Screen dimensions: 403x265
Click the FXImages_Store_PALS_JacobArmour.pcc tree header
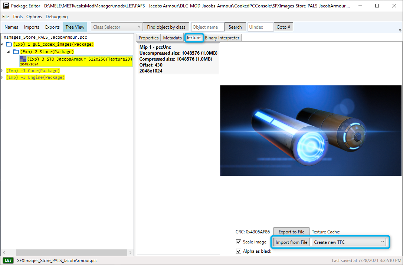click(44, 37)
